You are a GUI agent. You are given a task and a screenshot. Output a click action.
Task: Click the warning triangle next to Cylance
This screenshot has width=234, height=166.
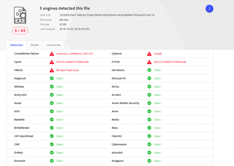[149, 54]
